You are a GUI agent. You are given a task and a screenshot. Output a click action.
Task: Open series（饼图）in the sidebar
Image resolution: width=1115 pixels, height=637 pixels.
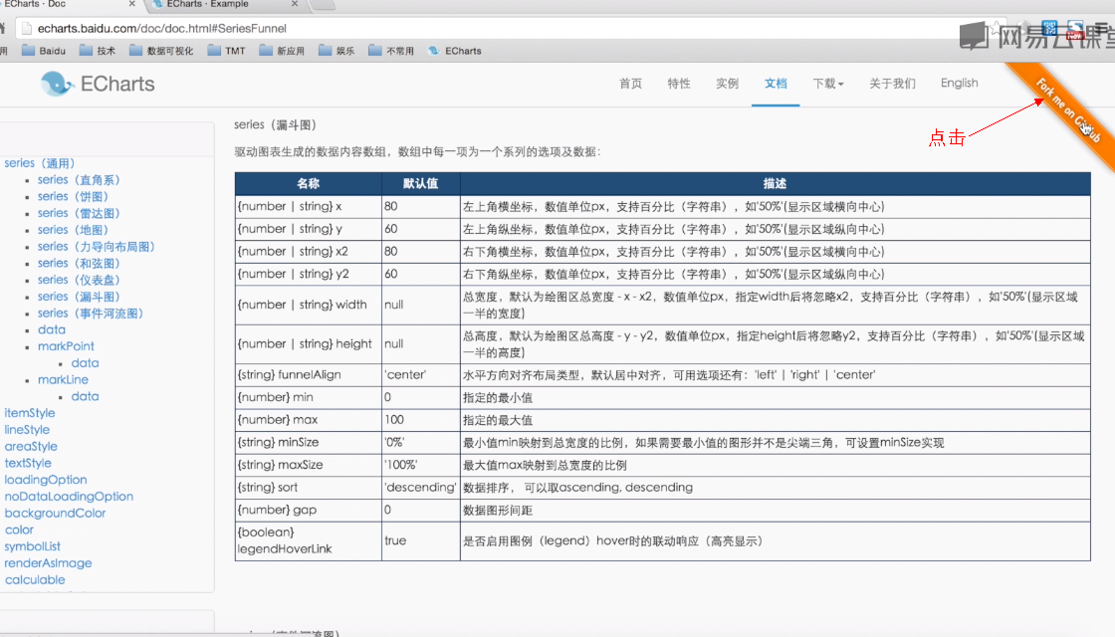73,196
